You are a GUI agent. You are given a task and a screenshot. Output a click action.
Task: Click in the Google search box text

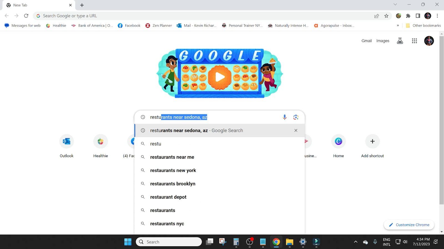coord(179,117)
